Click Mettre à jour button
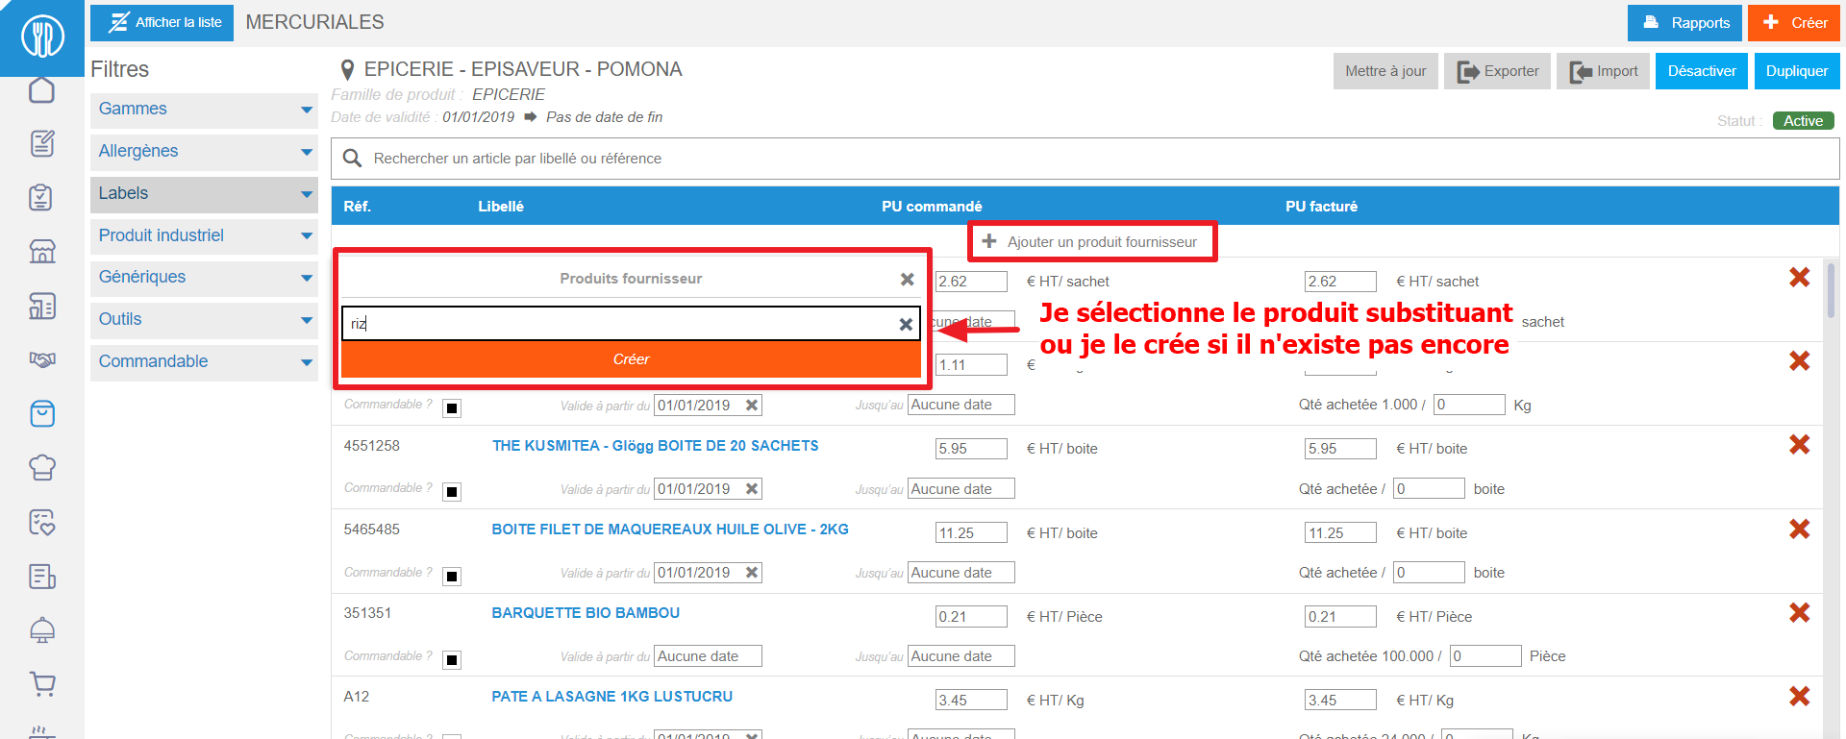The width and height of the screenshot is (1846, 739). [x=1385, y=71]
